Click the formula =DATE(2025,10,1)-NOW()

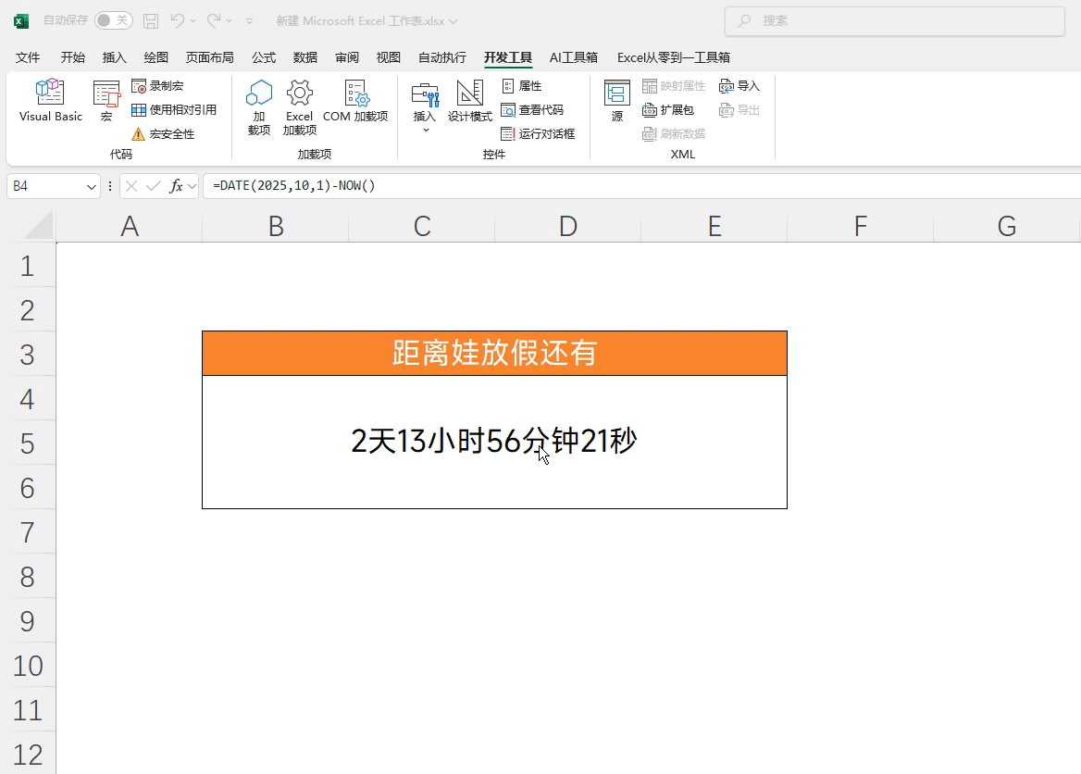click(x=293, y=185)
